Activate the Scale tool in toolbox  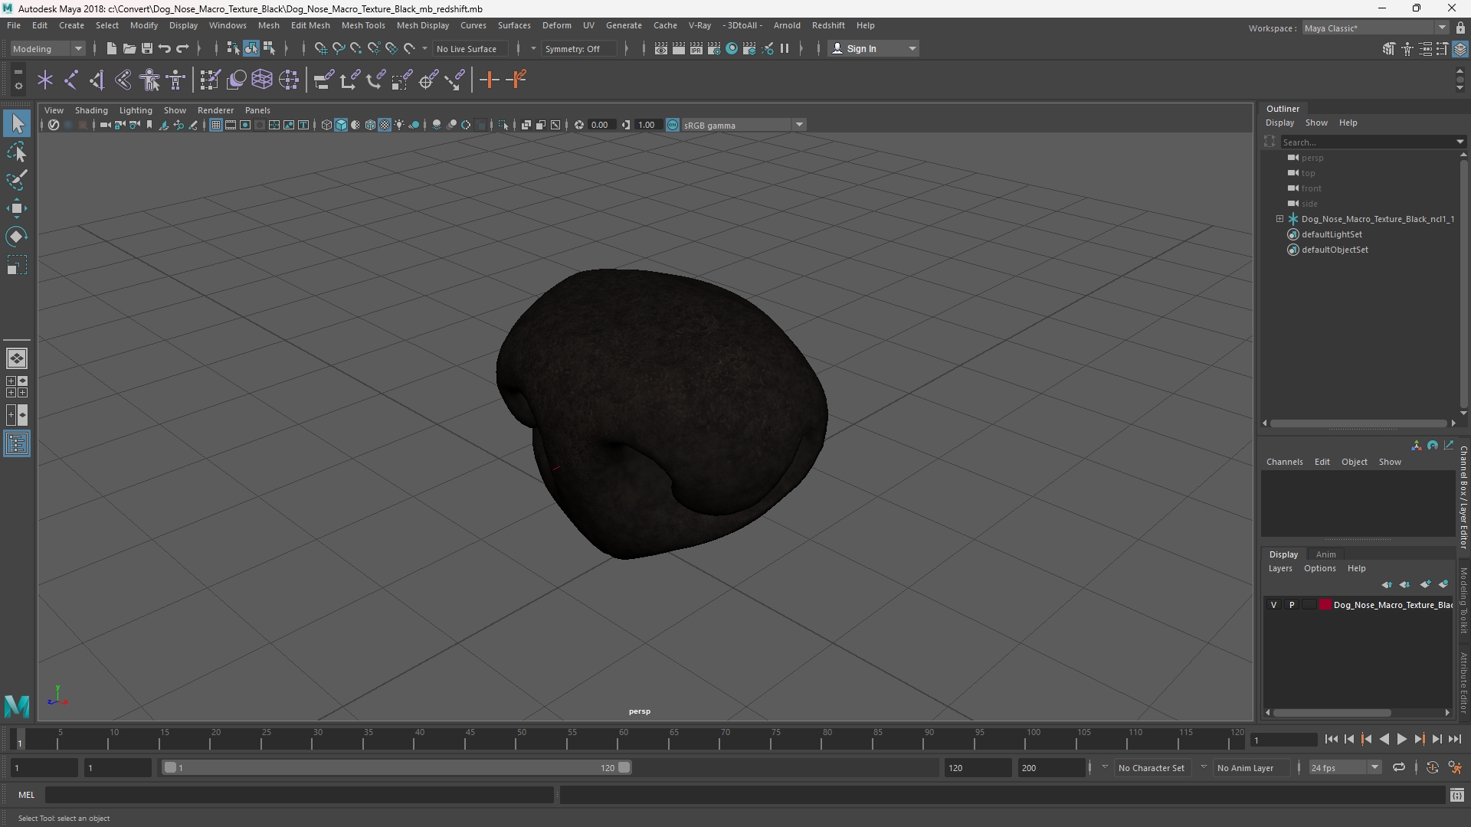tap(17, 265)
